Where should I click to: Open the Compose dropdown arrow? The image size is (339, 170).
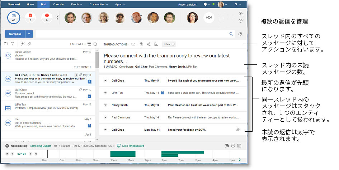coord(29,34)
